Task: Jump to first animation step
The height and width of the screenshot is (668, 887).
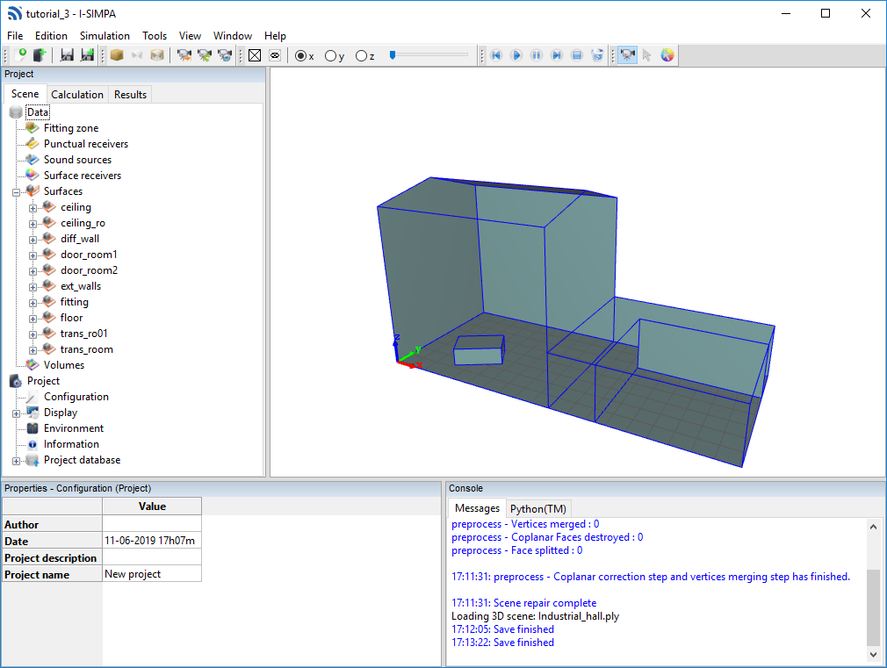Action: (496, 55)
